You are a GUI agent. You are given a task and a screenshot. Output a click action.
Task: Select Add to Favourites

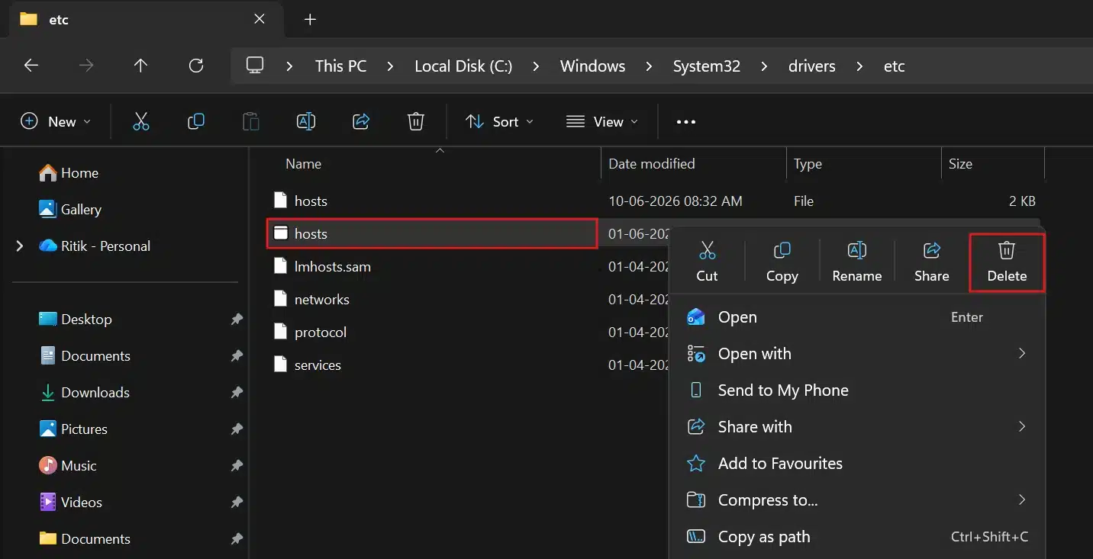click(856, 463)
